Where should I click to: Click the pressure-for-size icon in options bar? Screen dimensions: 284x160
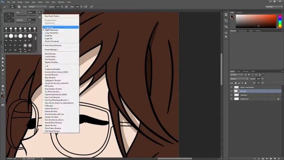coord(92,7)
